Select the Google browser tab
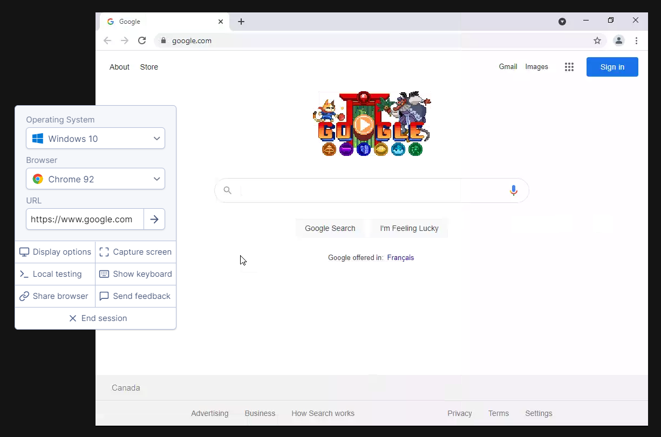This screenshot has width=661, height=437. click(x=165, y=22)
